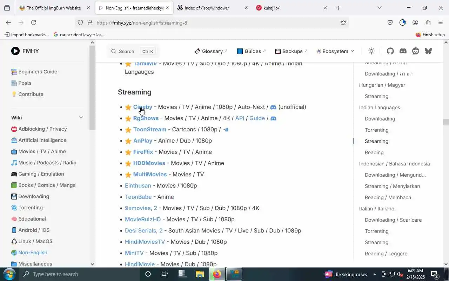Viewport: 449px width, 281px height.
Task: Open the ToonStream link
Action: [150, 130]
